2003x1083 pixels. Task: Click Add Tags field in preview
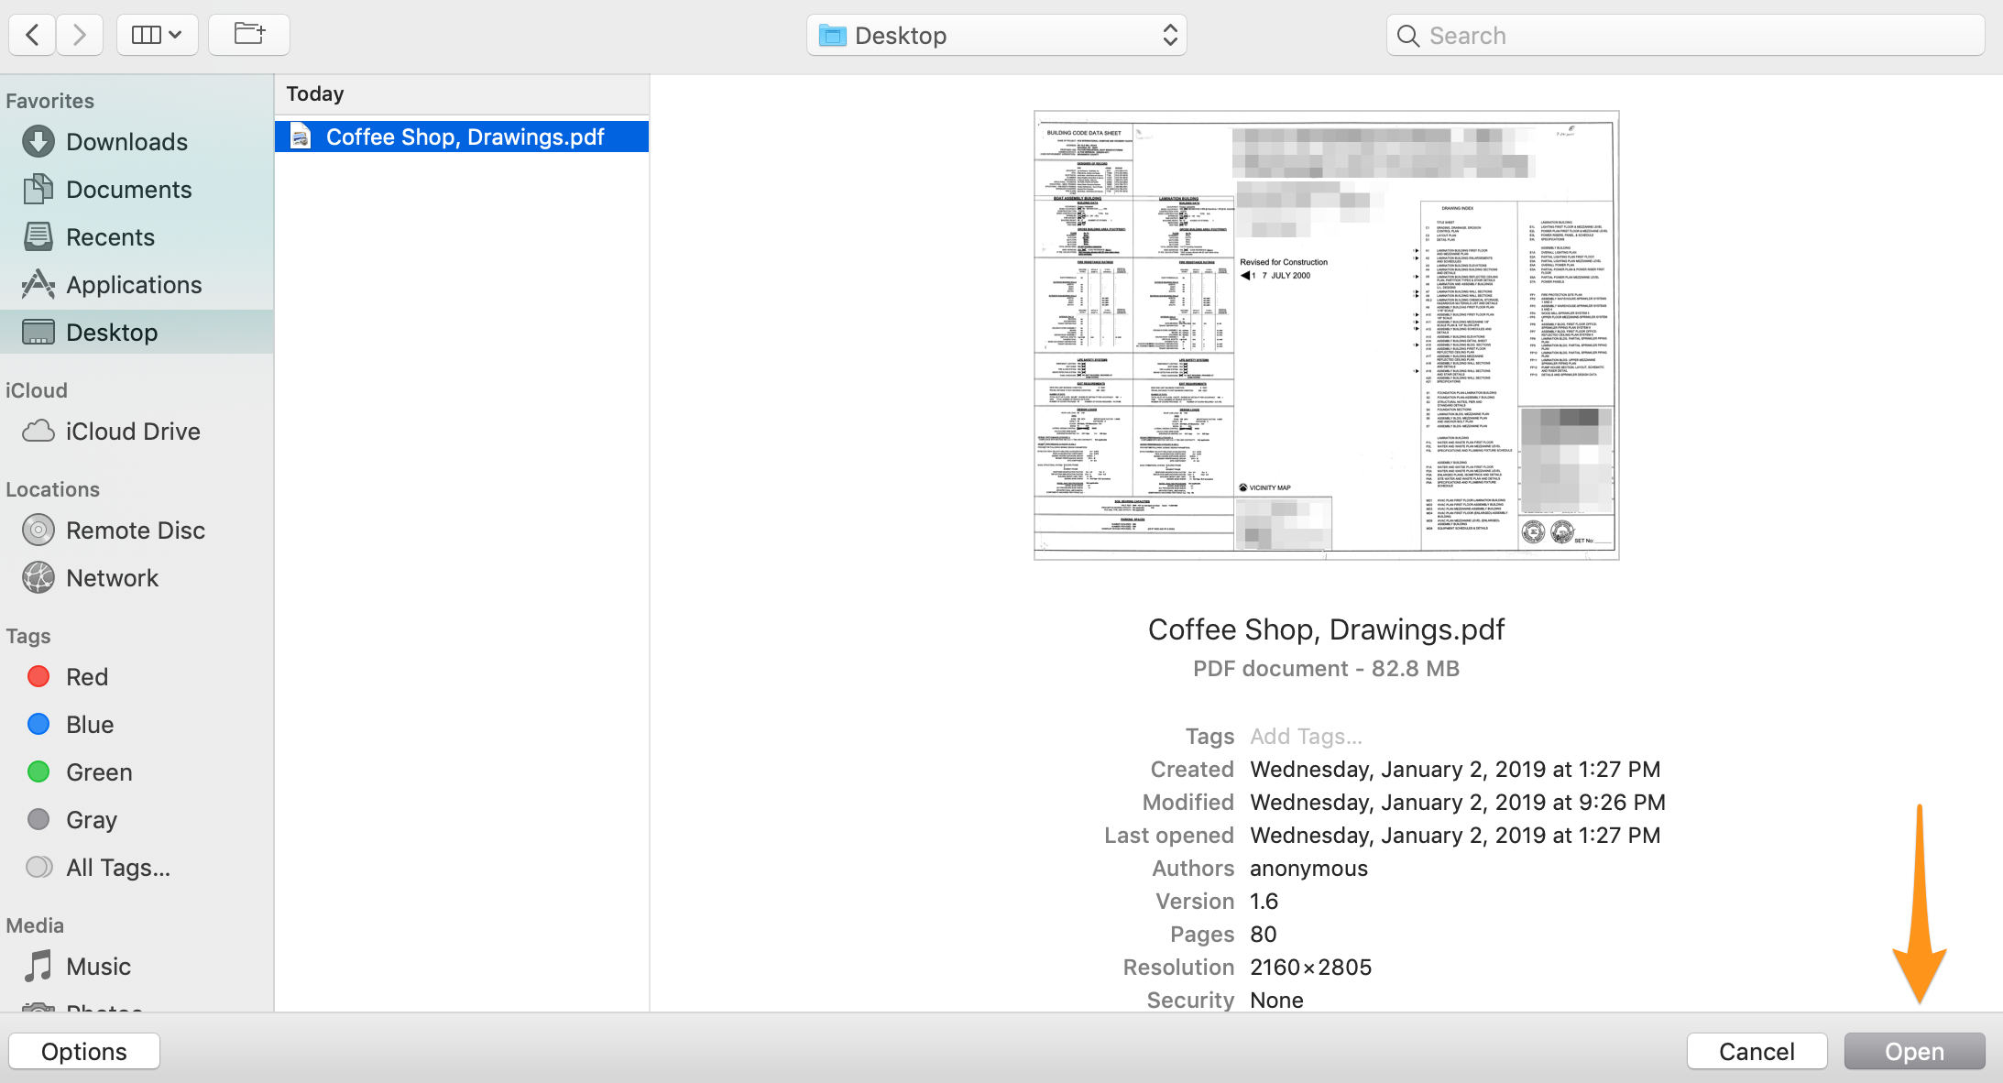1306,737
